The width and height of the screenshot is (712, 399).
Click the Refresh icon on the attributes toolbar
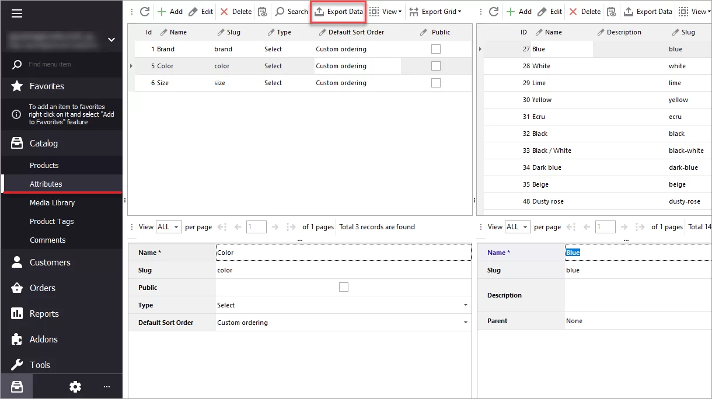click(144, 11)
